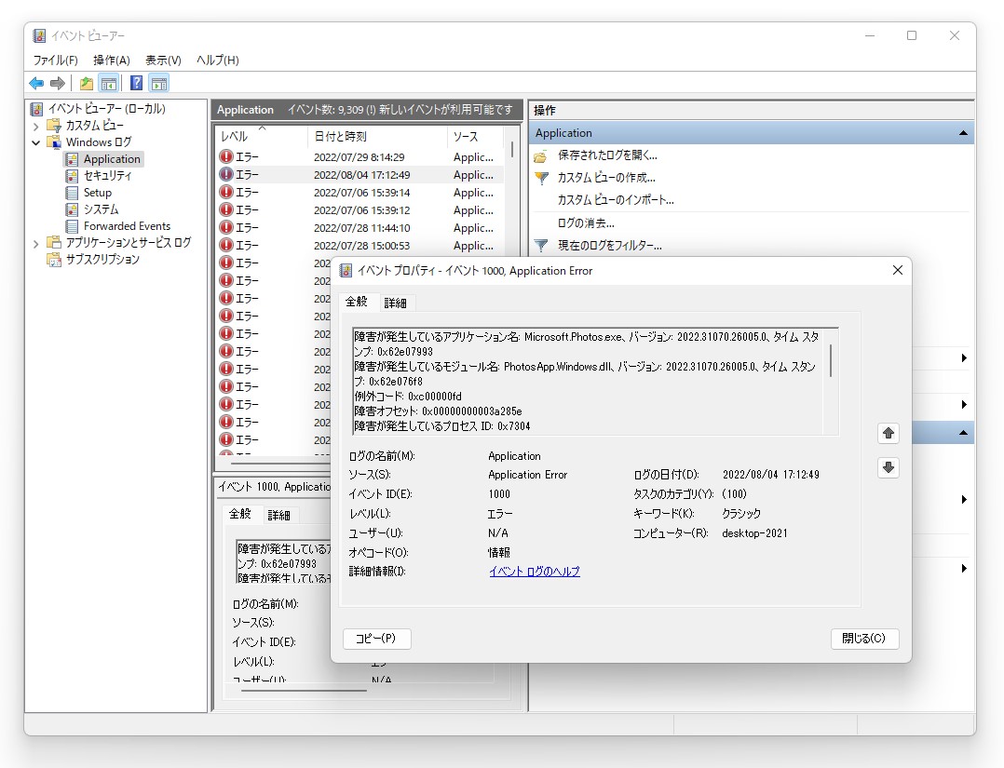Select the error event dated 2022/07/06 15:39:12
Screen dimensions: 1004x768
(360, 210)
